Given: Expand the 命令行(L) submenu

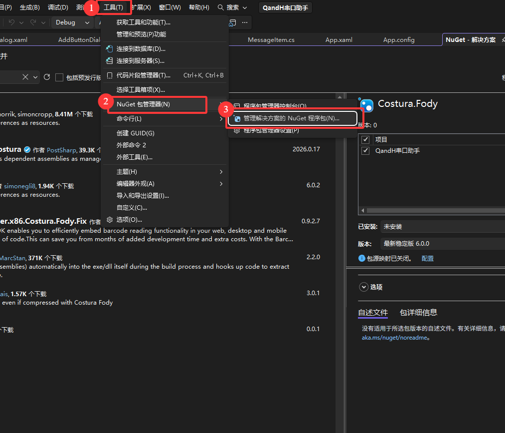Looking at the screenshot, I should (x=221, y=119).
